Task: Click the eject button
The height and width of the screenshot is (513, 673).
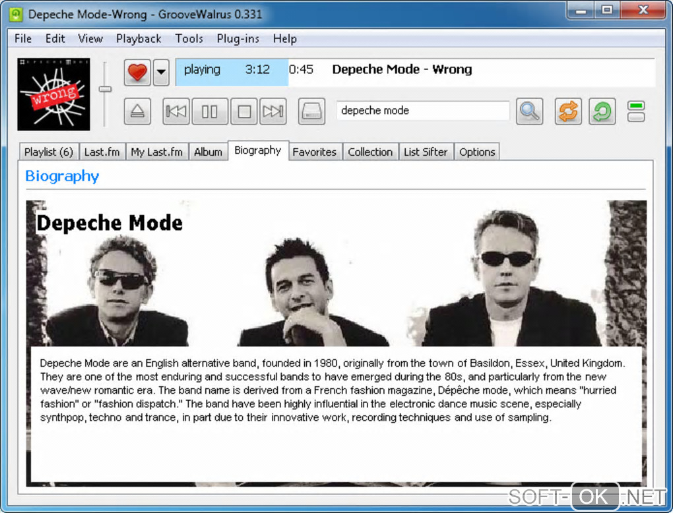Action: pos(137,111)
